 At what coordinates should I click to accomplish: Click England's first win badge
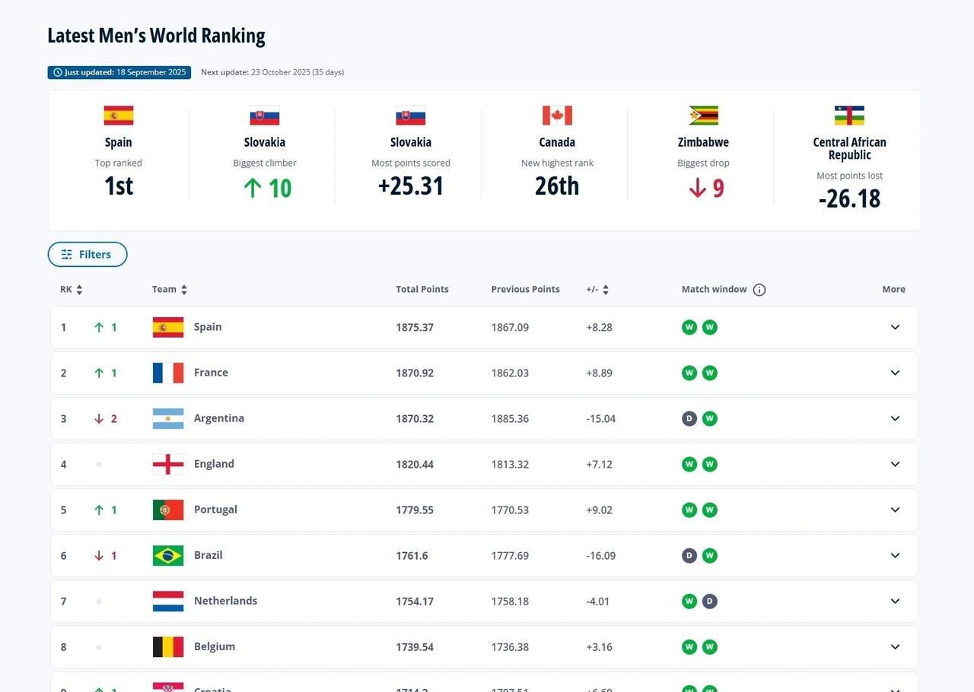[689, 465]
